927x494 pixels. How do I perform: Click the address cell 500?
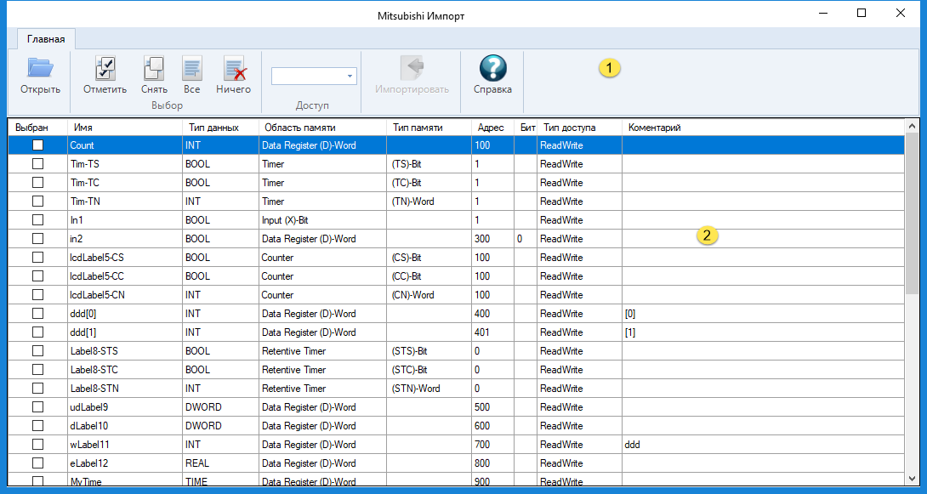click(x=492, y=407)
